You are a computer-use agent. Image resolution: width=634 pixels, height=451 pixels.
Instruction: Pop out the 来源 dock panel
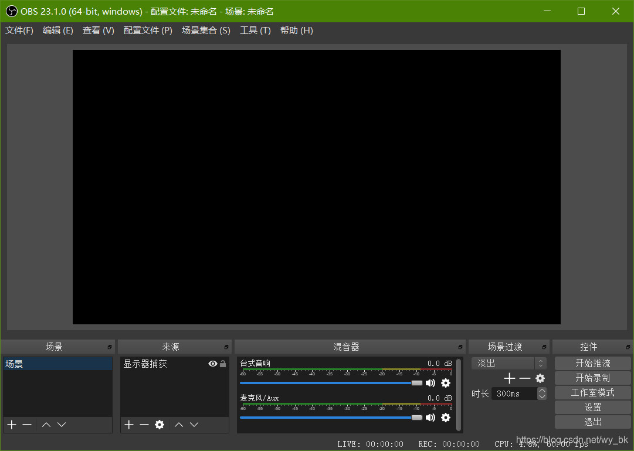[x=226, y=347]
